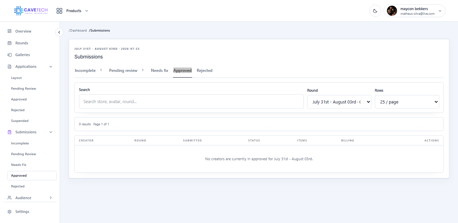Viewport: 458px width, 223px height.
Task: Click the Products label in header
Action: 74,11
